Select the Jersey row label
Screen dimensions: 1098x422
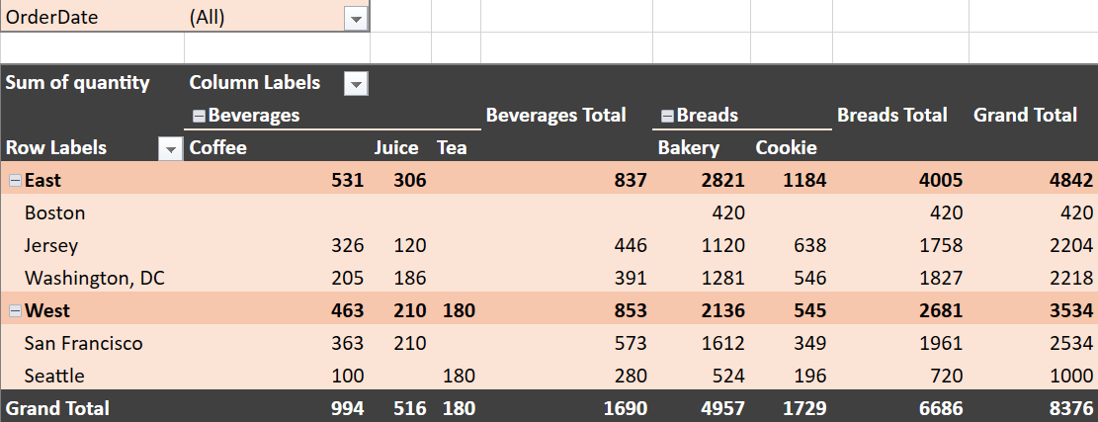51,245
